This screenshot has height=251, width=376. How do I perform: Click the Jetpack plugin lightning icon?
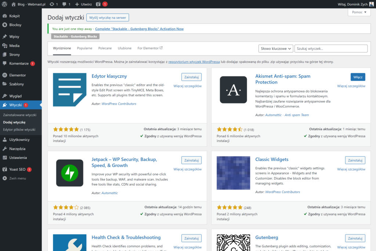click(x=69, y=173)
